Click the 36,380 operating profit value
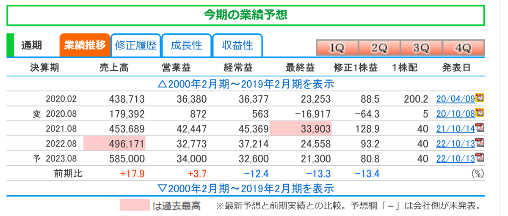This screenshot has height=216, width=508. (x=192, y=99)
